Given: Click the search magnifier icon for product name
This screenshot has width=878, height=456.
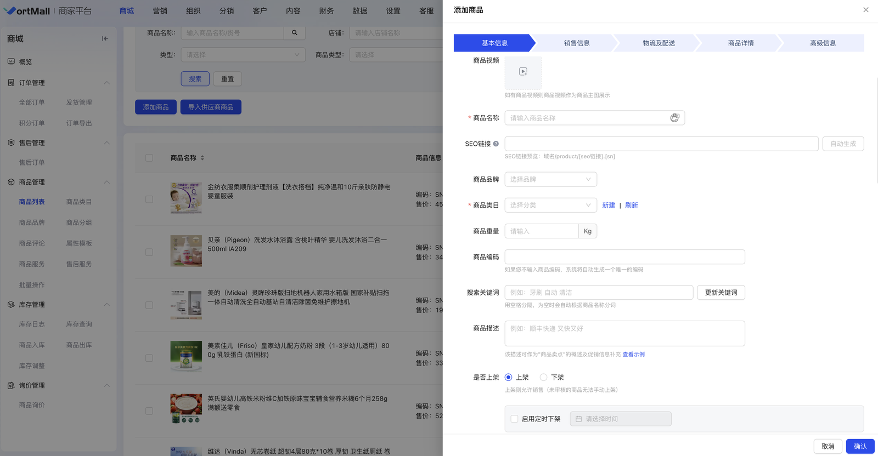Looking at the screenshot, I should point(295,33).
